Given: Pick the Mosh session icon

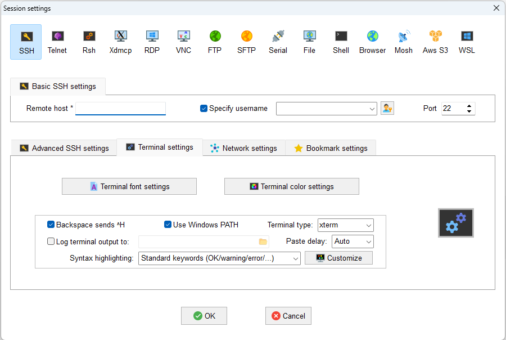Looking at the screenshot, I should 404,42.
